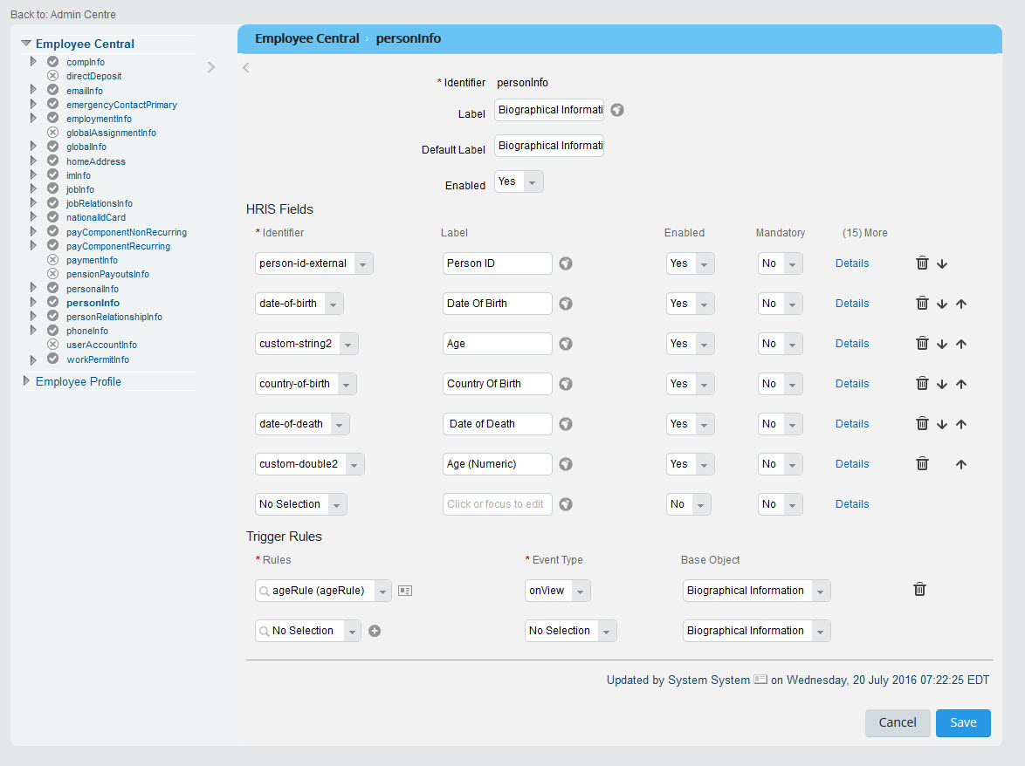Screen dimensions: 1025x766
Task: Move custom-string2 row up
Action: [961, 344]
